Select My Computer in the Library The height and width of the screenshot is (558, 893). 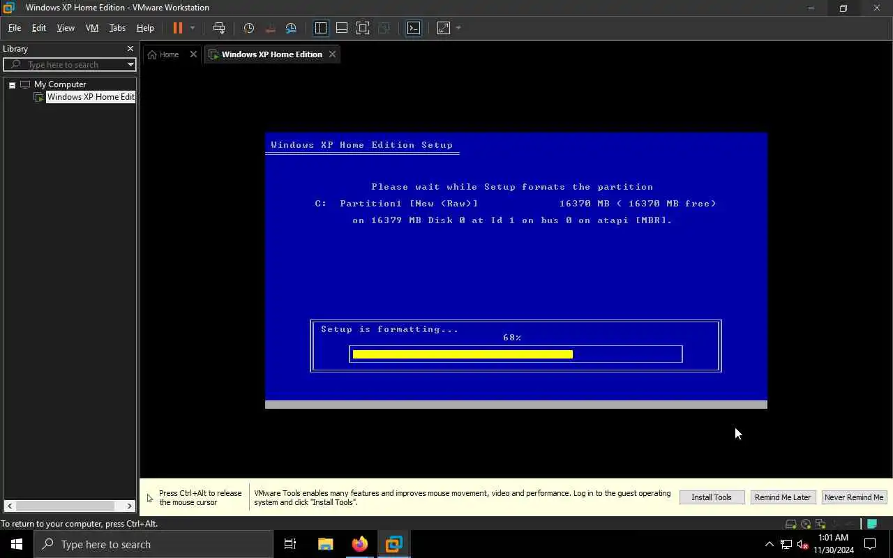(x=60, y=84)
